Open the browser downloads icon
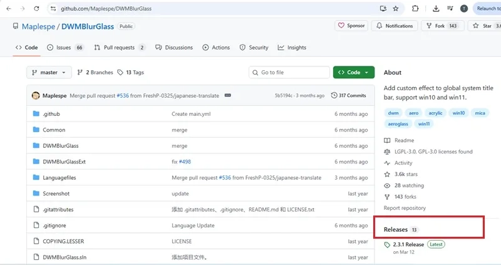The height and width of the screenshot is (265, 501). 436,9
